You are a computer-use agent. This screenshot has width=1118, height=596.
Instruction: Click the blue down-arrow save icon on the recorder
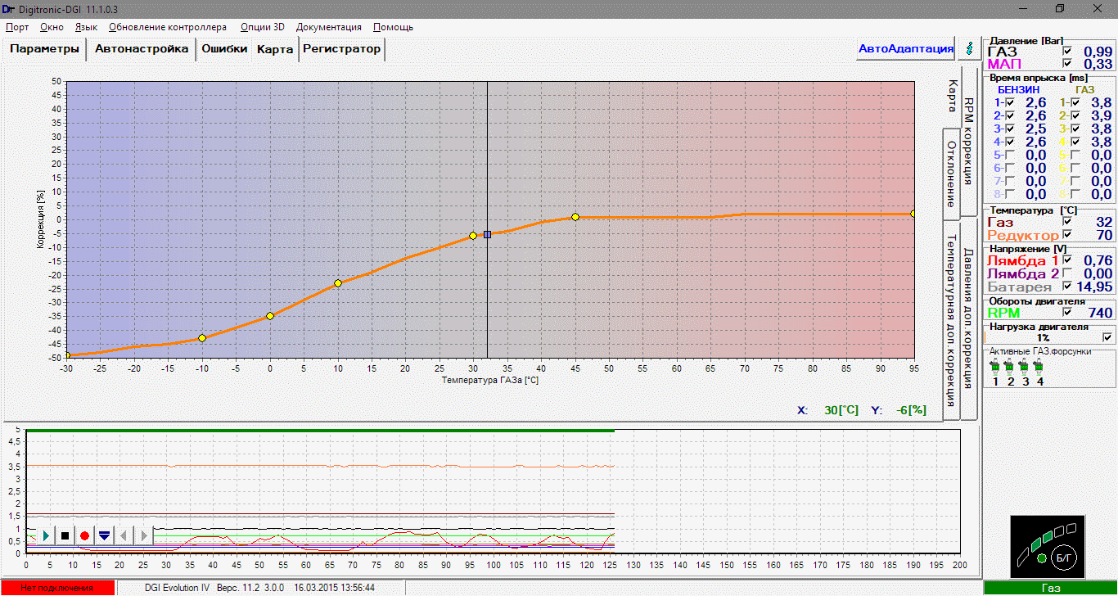(104, 535)
